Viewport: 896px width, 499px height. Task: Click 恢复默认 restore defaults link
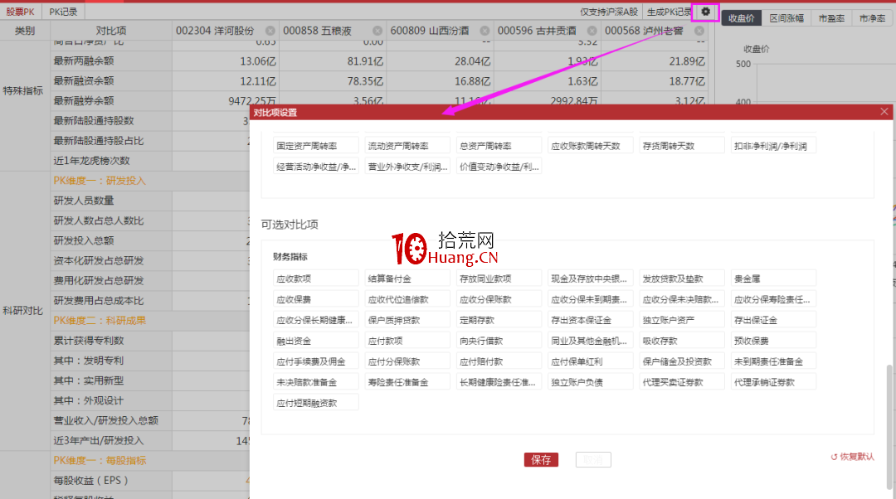[x=852, y=457]
